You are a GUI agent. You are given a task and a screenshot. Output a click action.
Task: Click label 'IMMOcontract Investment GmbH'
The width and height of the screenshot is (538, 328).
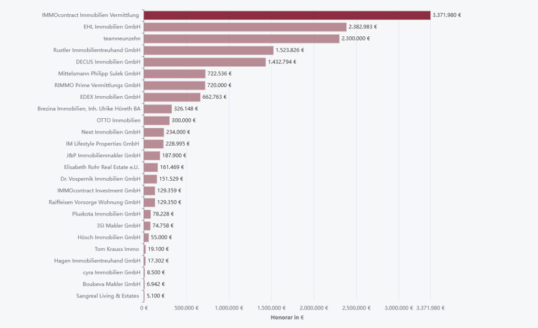pyautogui.click(x=99, y=190)
